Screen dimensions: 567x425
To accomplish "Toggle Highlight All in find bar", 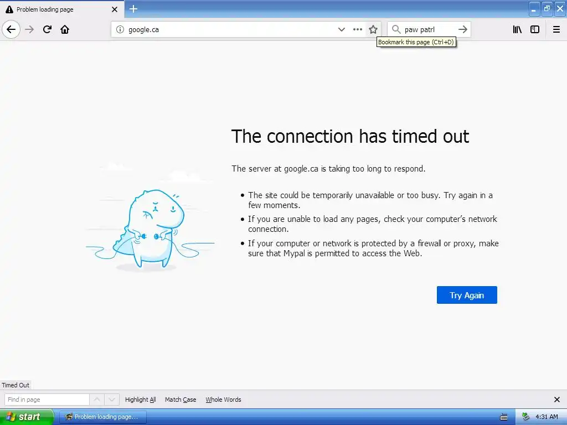I will click(140, 400).
